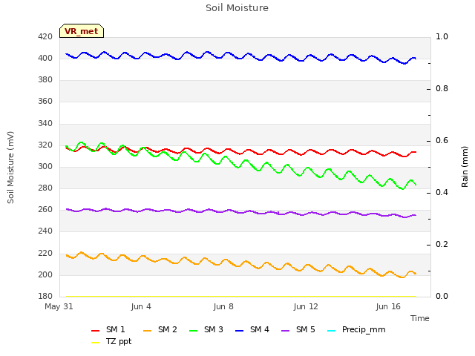Viewport: 475px width, 356px height.
Task: Click the Jun 4 x-axis tick label
Action: click(141, 306)
